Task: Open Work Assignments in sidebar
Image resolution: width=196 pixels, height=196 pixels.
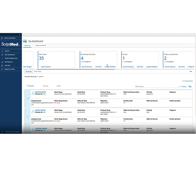Action: [11, 58]
